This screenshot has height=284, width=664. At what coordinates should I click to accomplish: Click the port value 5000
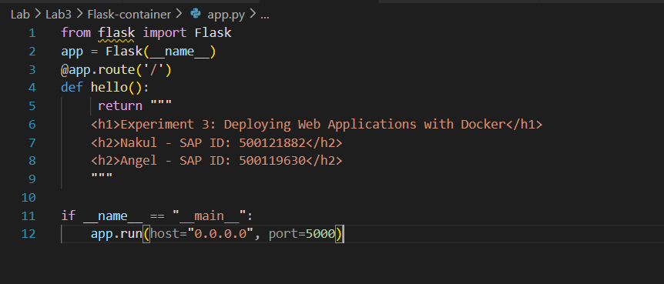(x=320, y=234)
